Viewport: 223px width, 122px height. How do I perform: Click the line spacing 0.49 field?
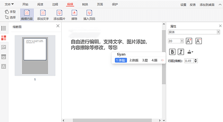[x=189, y=61]
